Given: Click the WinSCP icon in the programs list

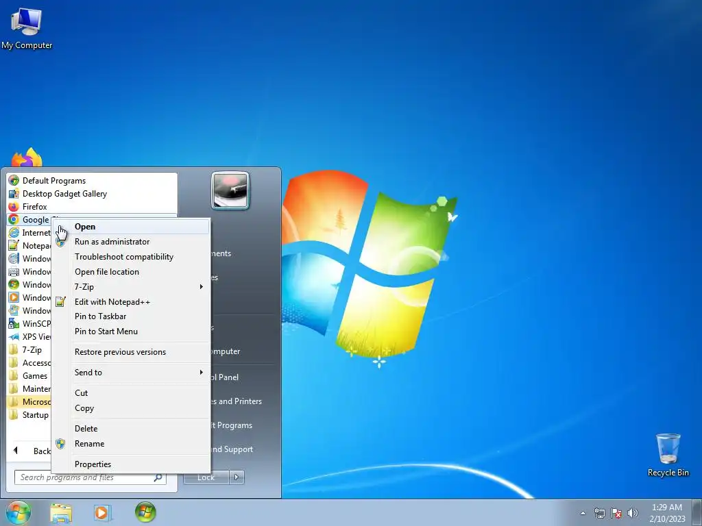Looking at the screenshot, I should tap(14, 323).
